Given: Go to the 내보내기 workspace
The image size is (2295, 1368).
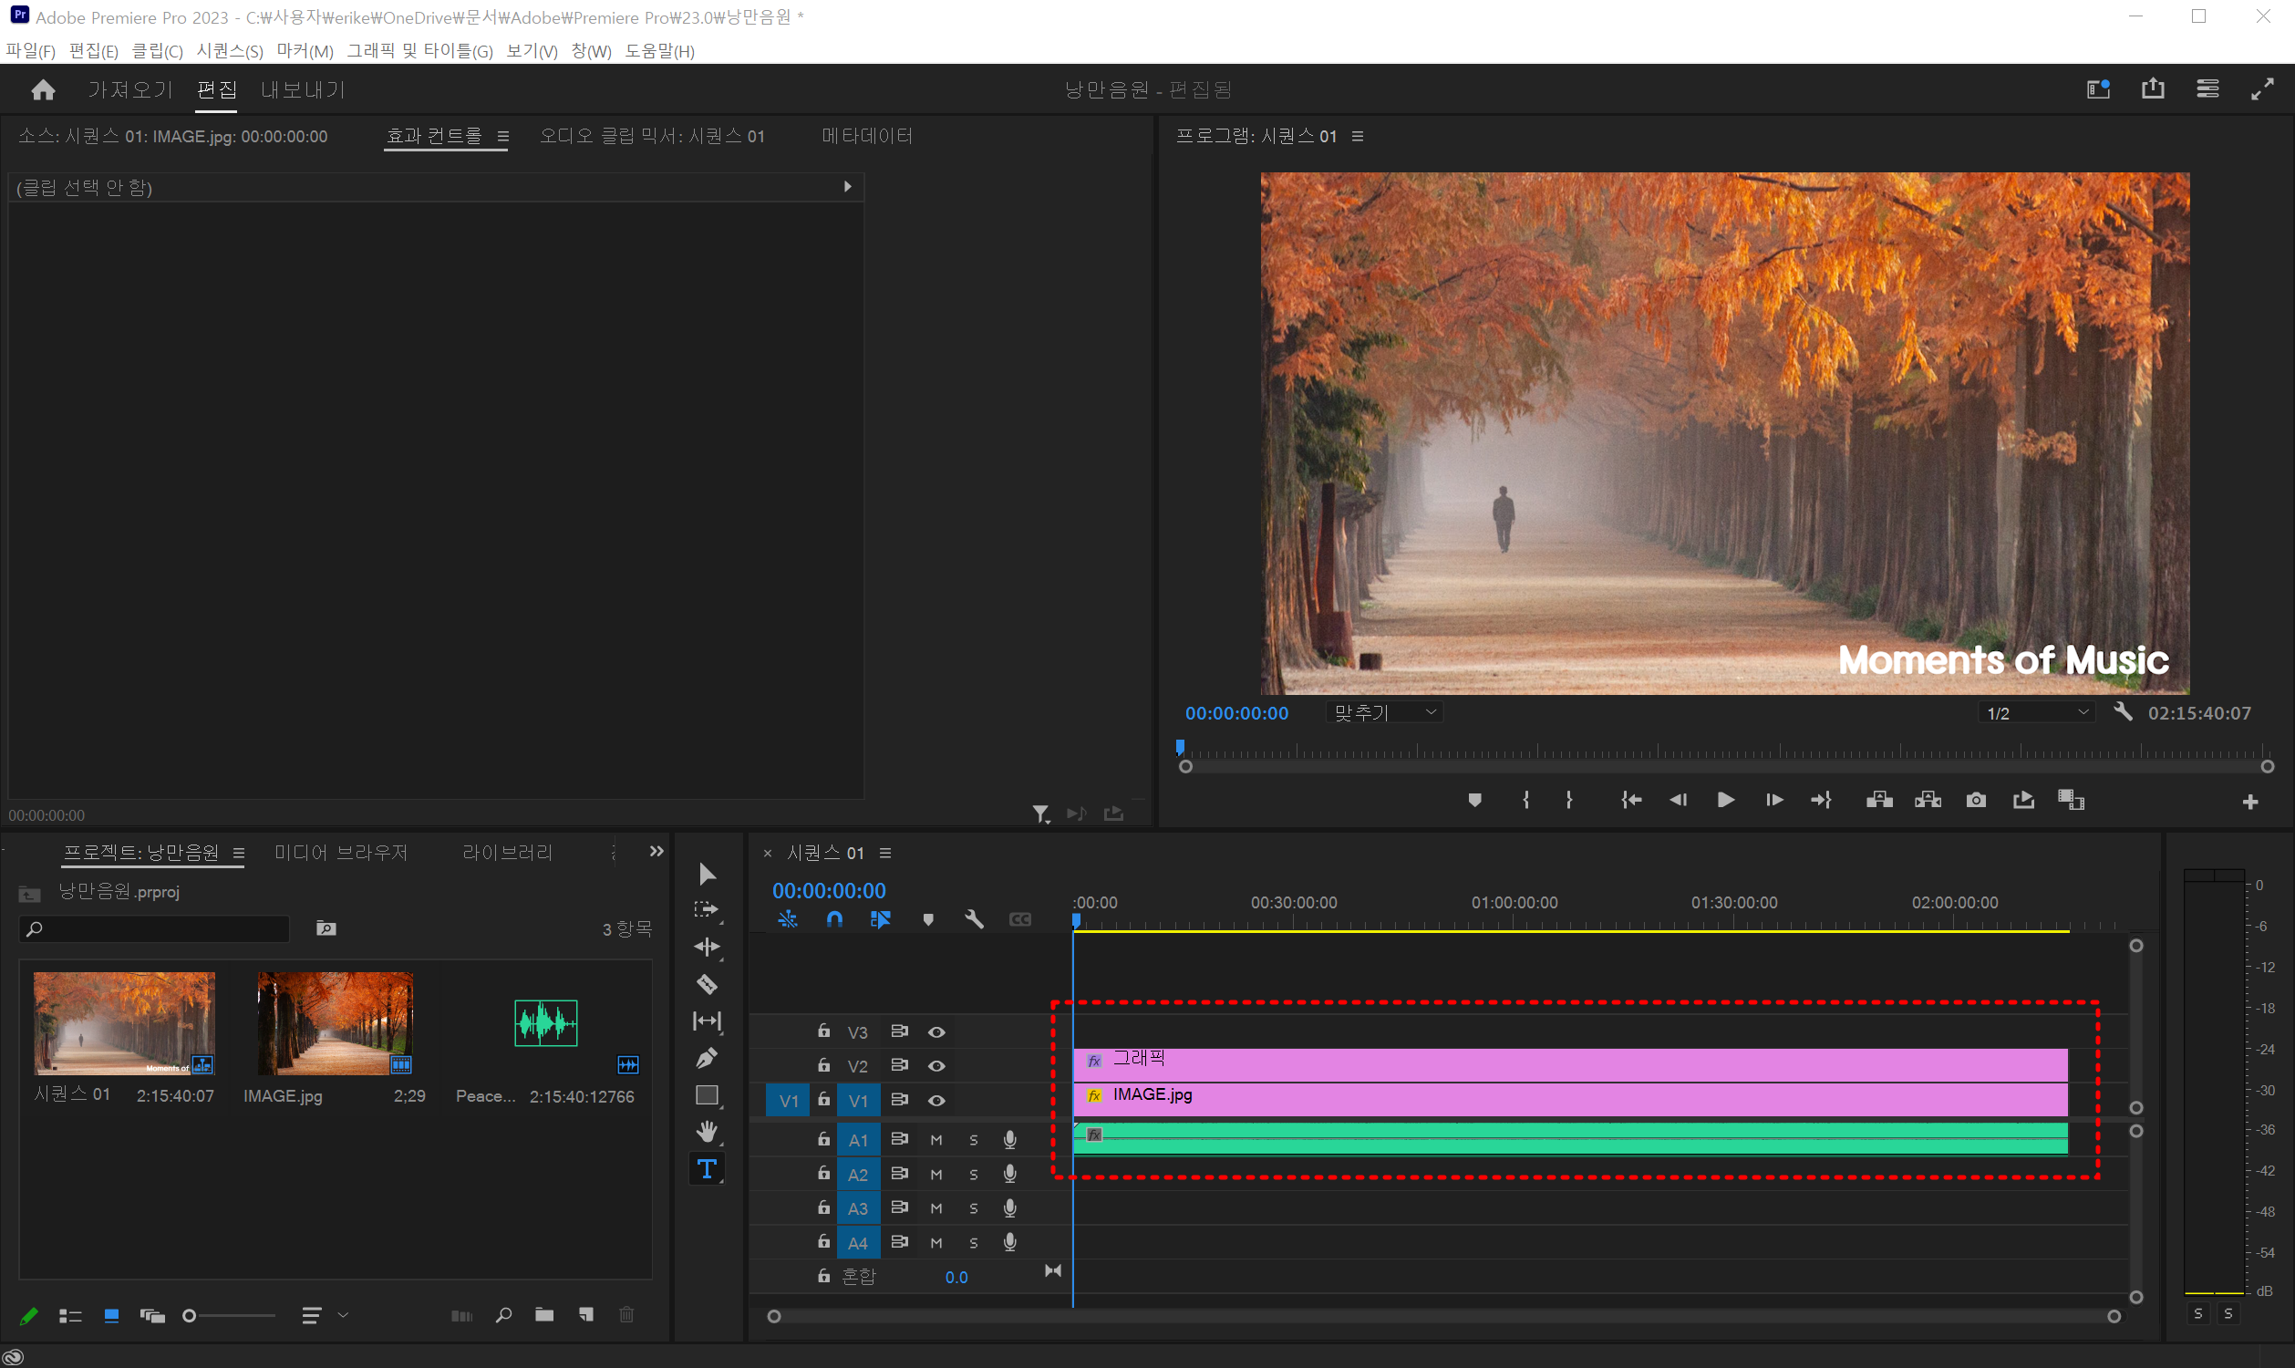Looking at the screenshot, I should click(x=303, y=89).
